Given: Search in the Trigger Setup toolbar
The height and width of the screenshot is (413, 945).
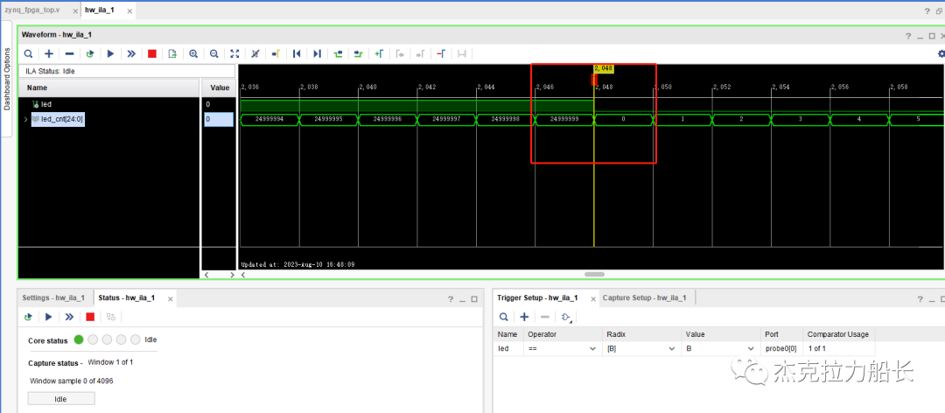Looking at the screenshot, I should [x=503, y=317].
